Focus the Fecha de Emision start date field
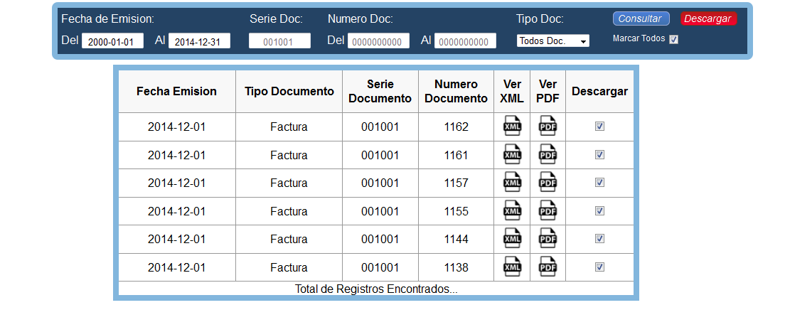 coord(113,41)
